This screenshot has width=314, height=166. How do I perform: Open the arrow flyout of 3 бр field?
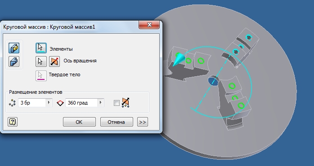click(x=49, y=103)
